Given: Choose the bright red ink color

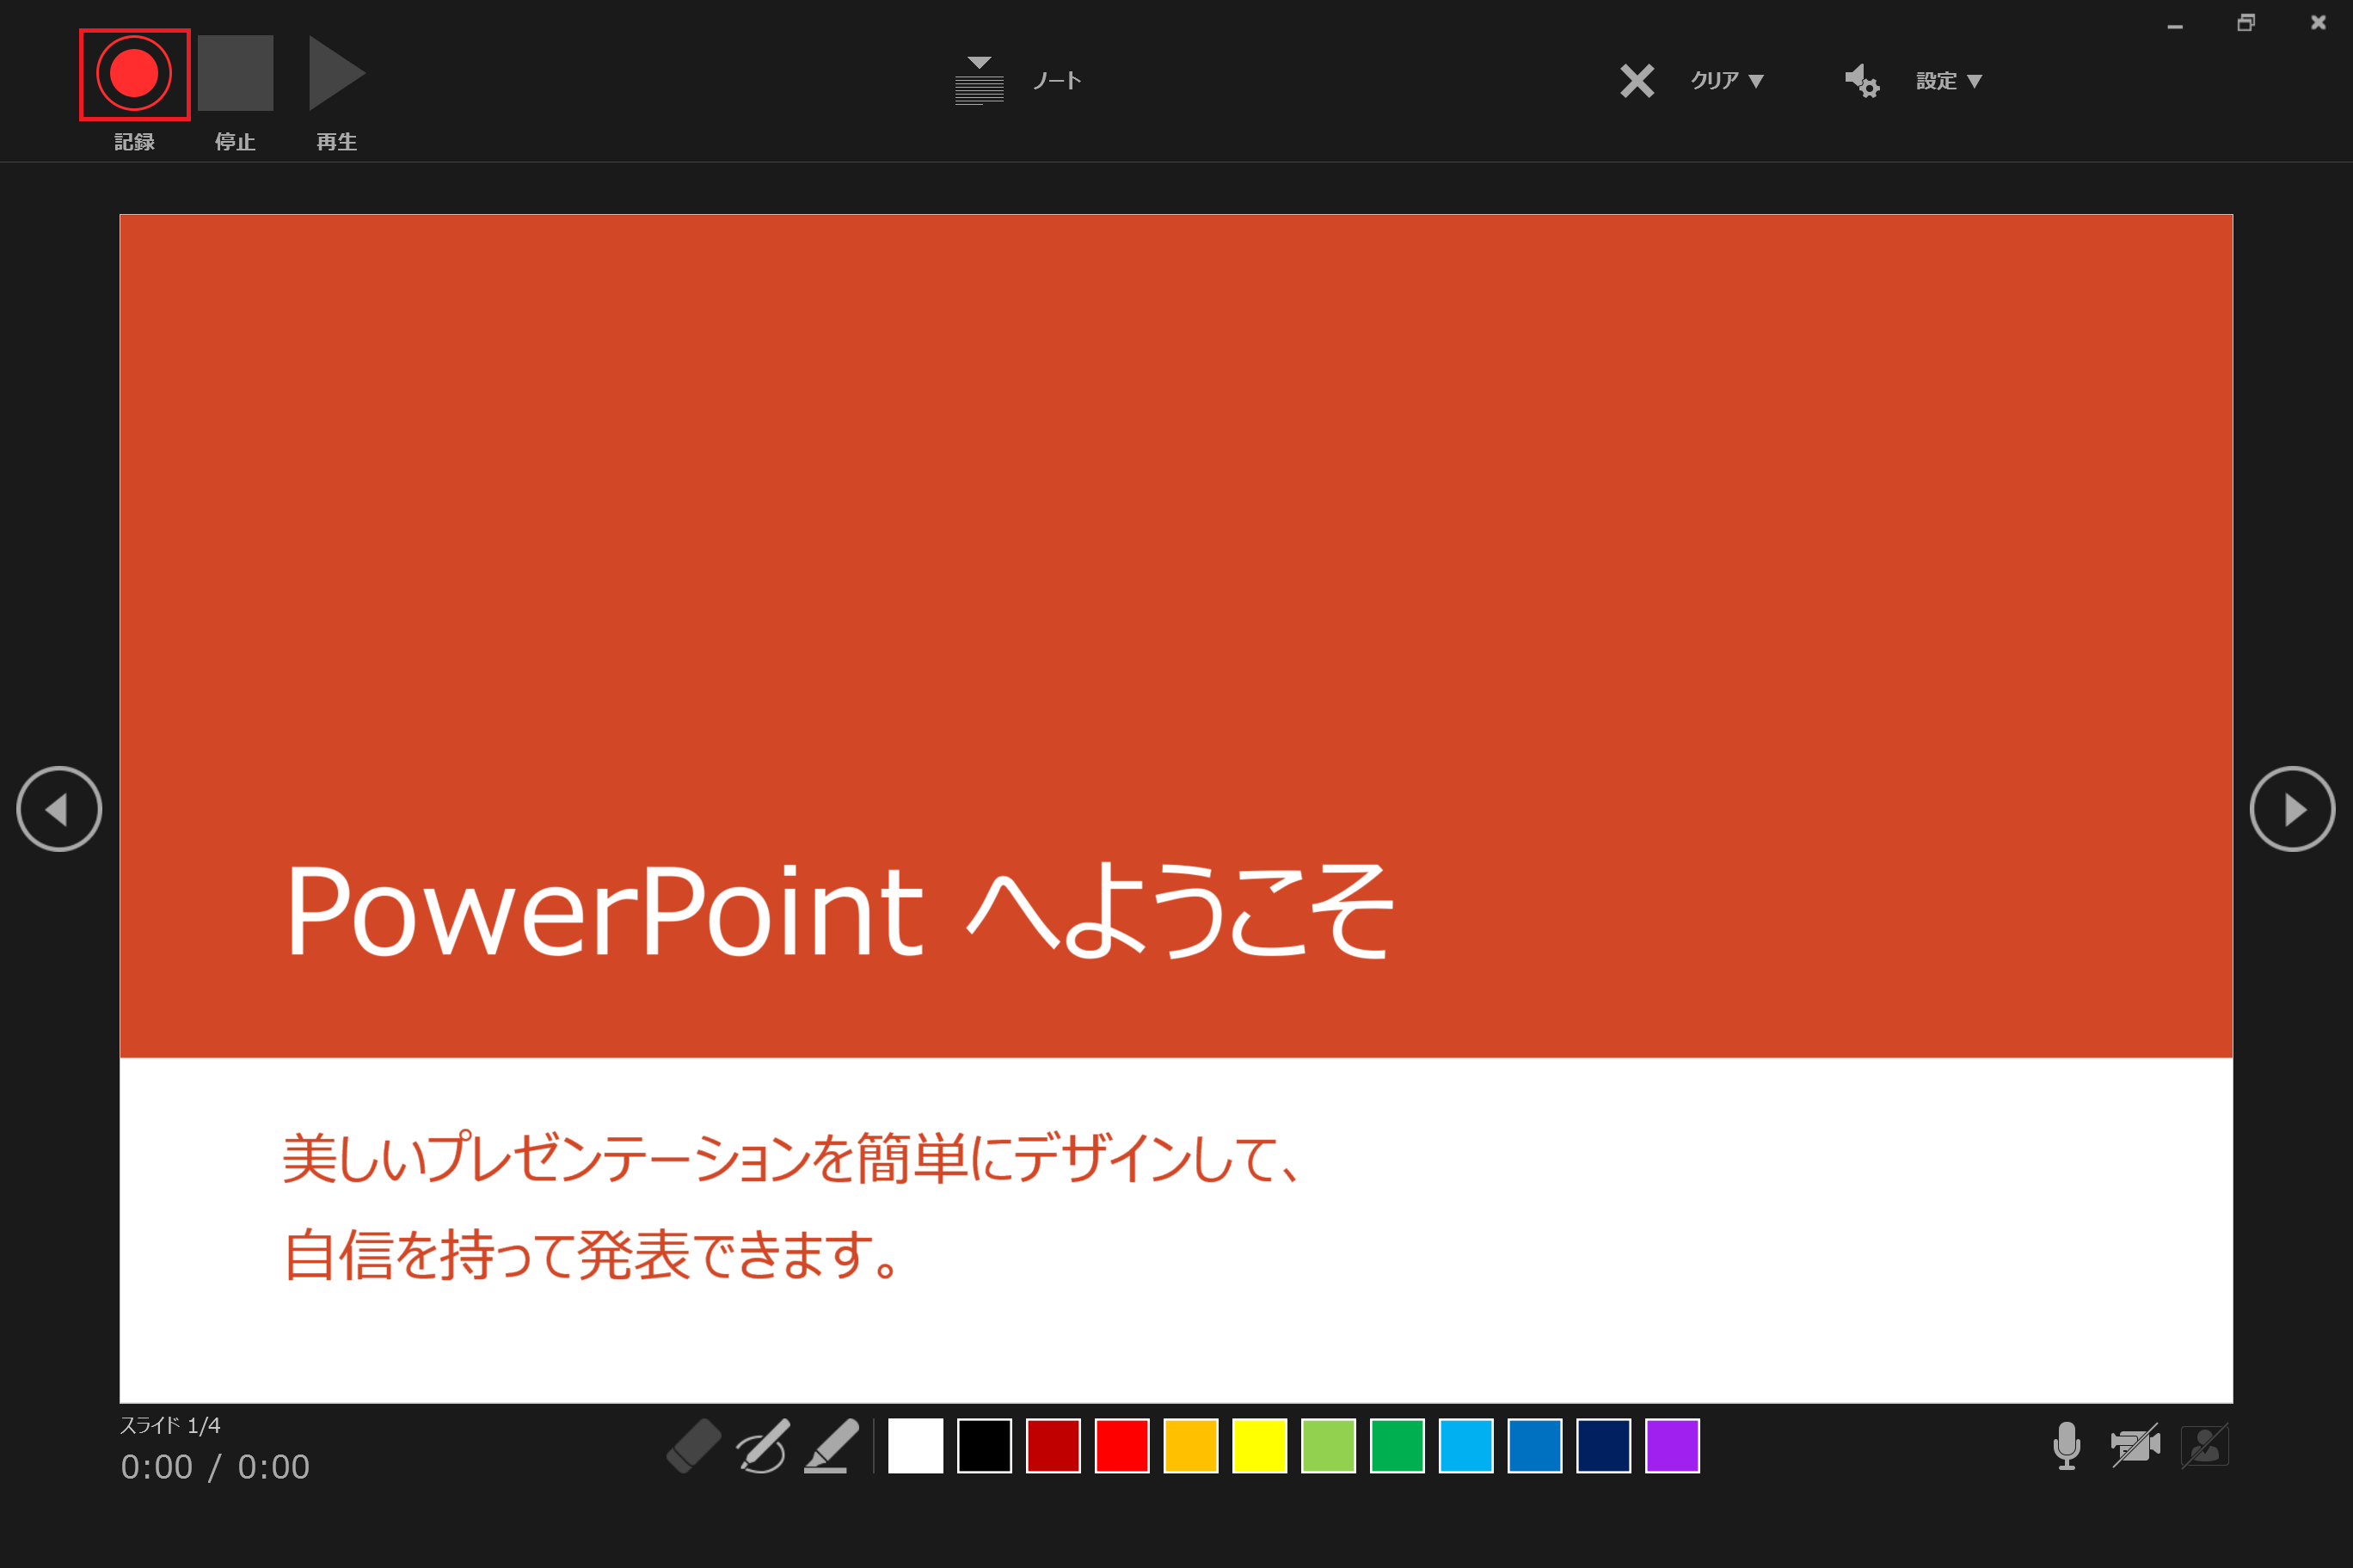Looking at the screenshot, I should click(x=1122, y=1446).
